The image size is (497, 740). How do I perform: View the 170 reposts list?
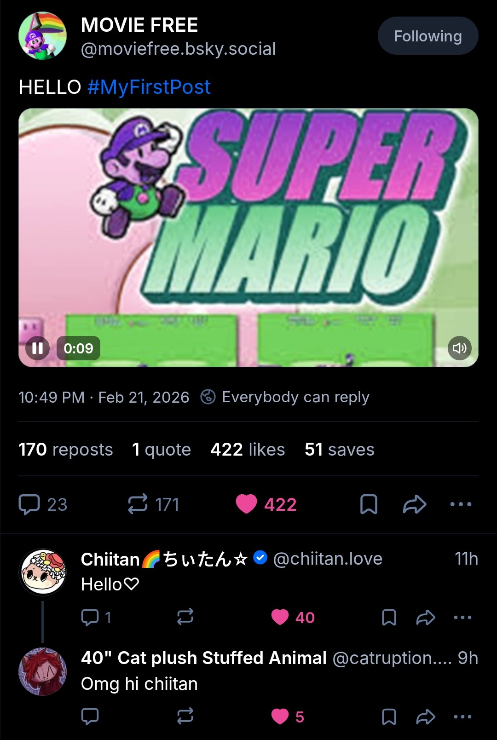65,450
